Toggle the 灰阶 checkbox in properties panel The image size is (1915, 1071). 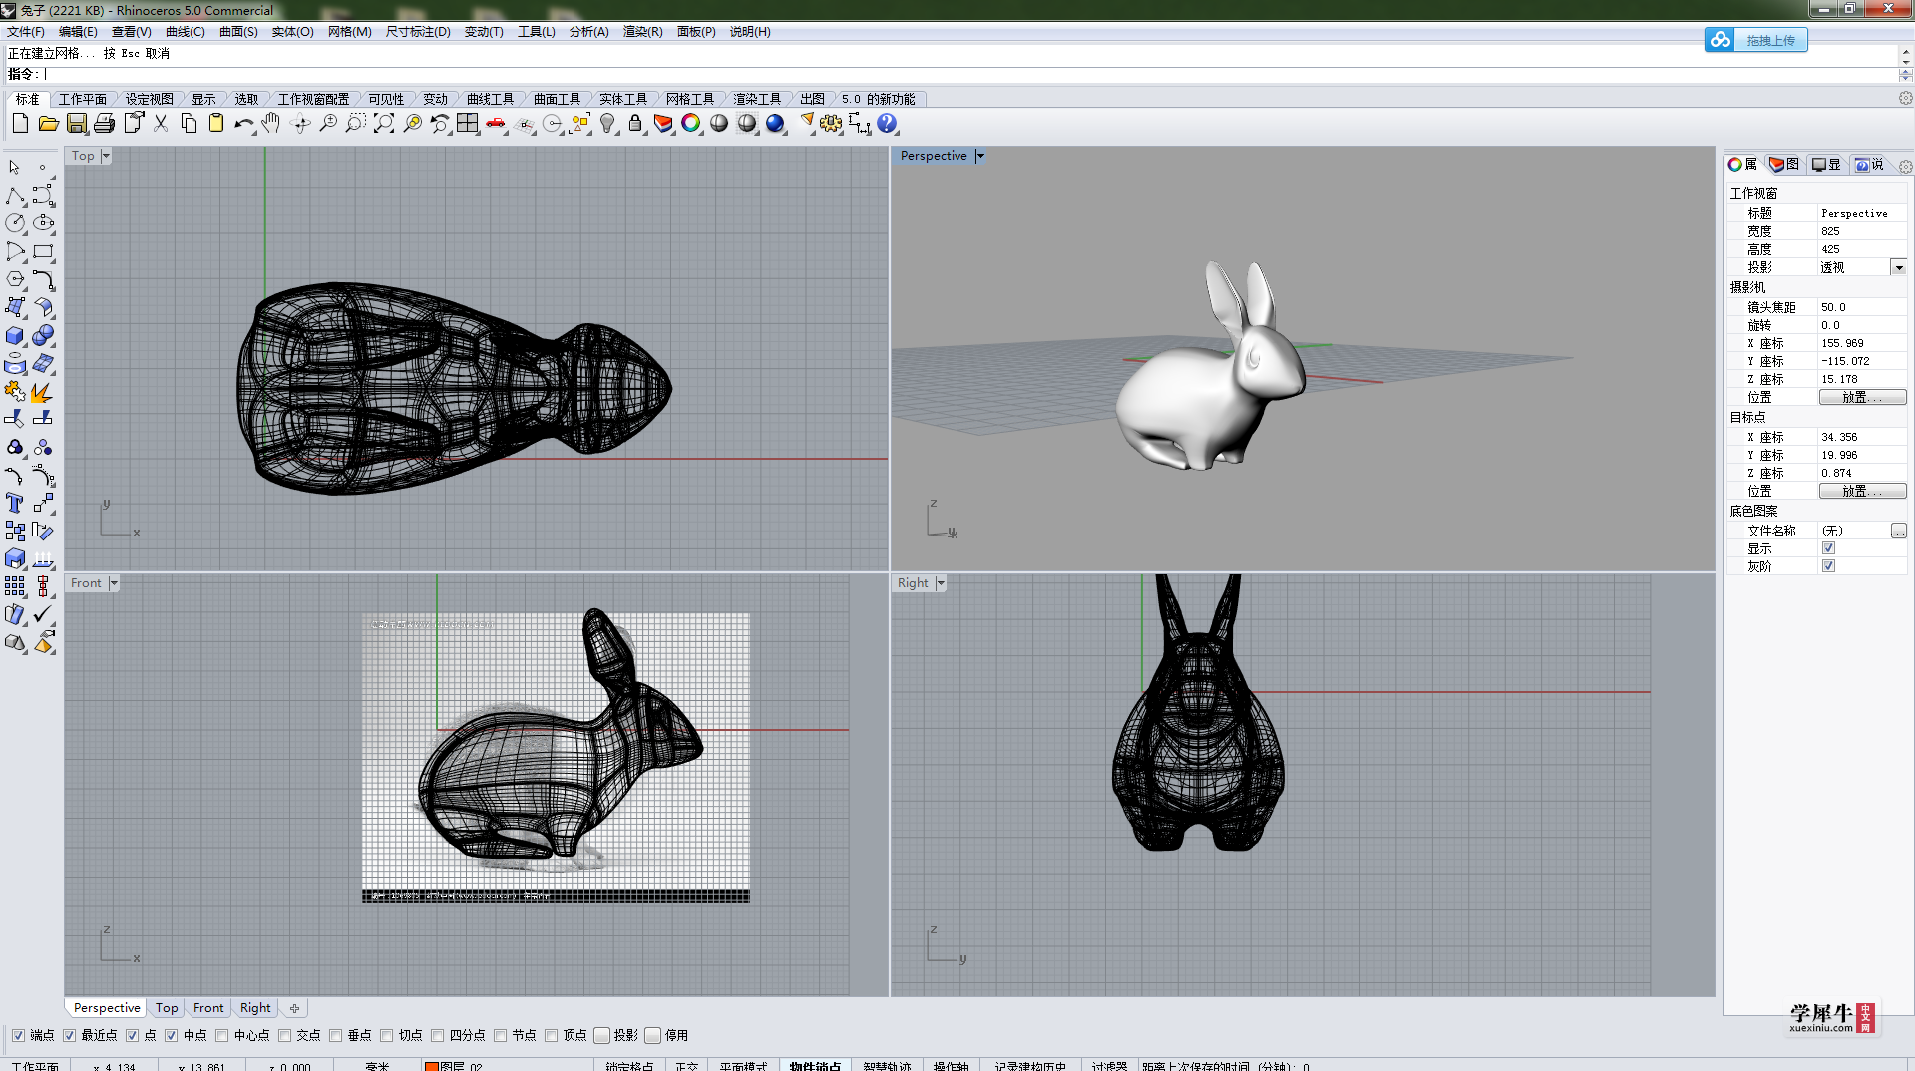(x=1828, y=566)
